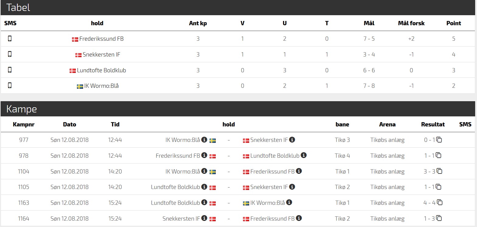Click SMS phone icon for Frederikssund FB

pos(10,39)
